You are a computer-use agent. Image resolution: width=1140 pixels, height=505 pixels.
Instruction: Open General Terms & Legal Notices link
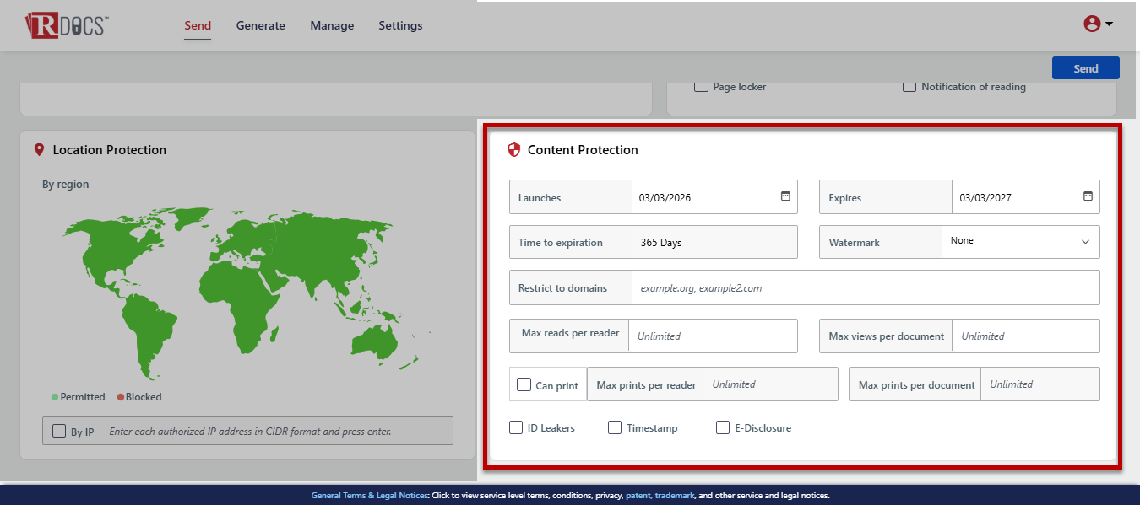coord(370,496)
